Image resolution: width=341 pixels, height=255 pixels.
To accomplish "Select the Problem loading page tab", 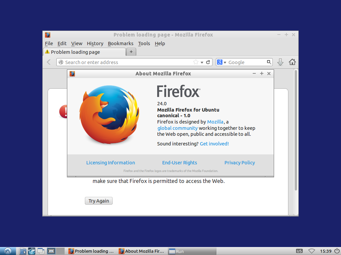I will [x=84, y=52].
